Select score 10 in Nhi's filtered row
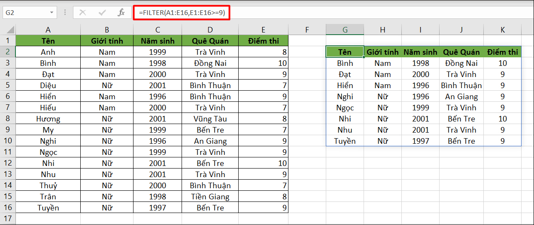 click(x=502, y=118)
